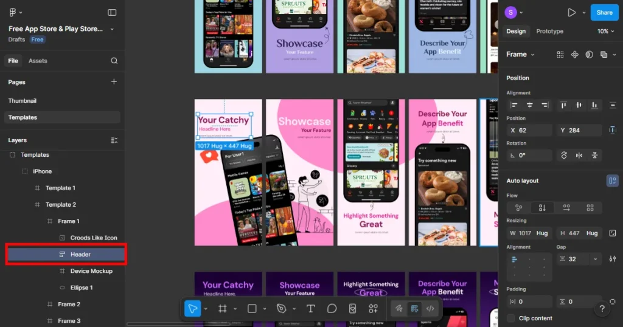Viewport: 623px width, 327px height.
Task: Align horizontal centers icon
Action: (530, 105)
